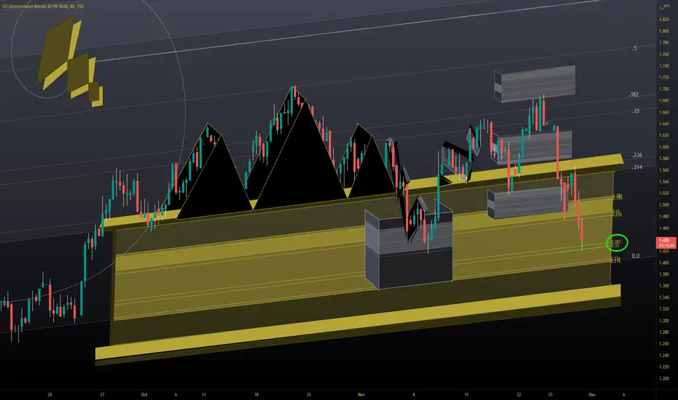Click the white .35 Fibonacci level label

[x=636, y=111]
